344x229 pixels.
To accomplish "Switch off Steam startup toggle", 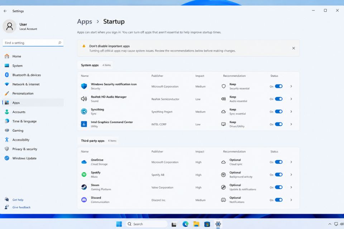I will pos(279,187).
